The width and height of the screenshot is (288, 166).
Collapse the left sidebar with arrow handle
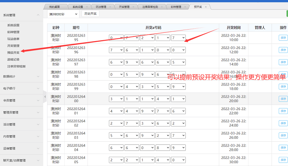pyautogui.click(x=45, y=97)
